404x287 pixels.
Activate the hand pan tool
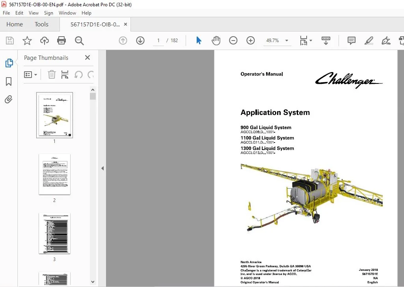pos(216,41)
